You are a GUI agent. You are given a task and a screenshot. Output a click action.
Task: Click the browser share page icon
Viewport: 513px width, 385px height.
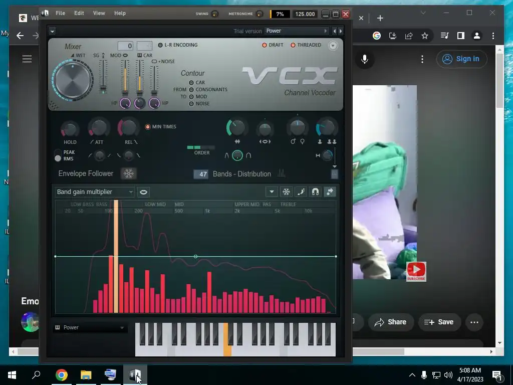(x=409, y=36)
